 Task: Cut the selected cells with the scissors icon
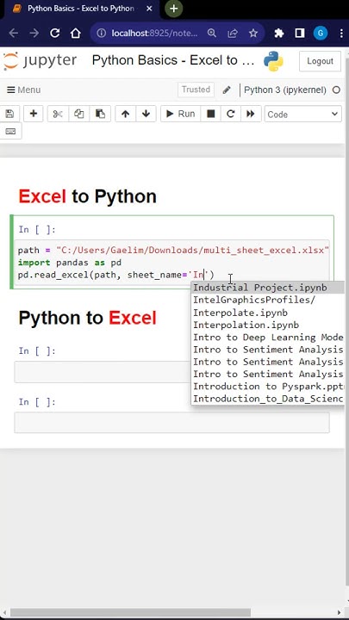(x=58, y=114)
